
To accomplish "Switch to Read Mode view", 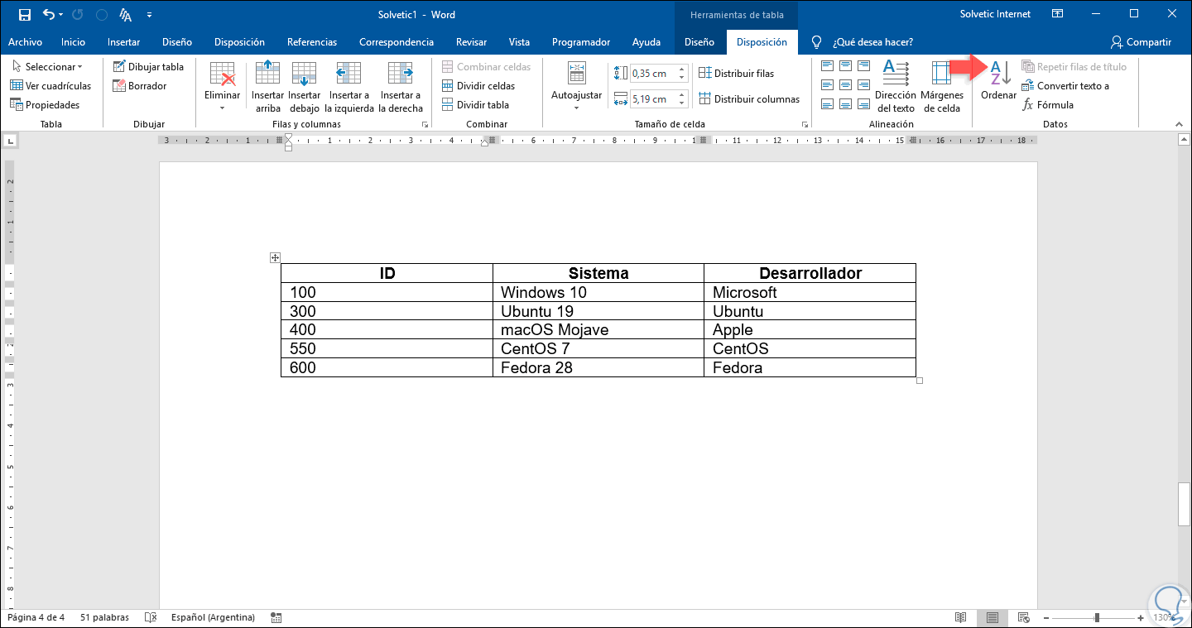I will tap(960, 617).
